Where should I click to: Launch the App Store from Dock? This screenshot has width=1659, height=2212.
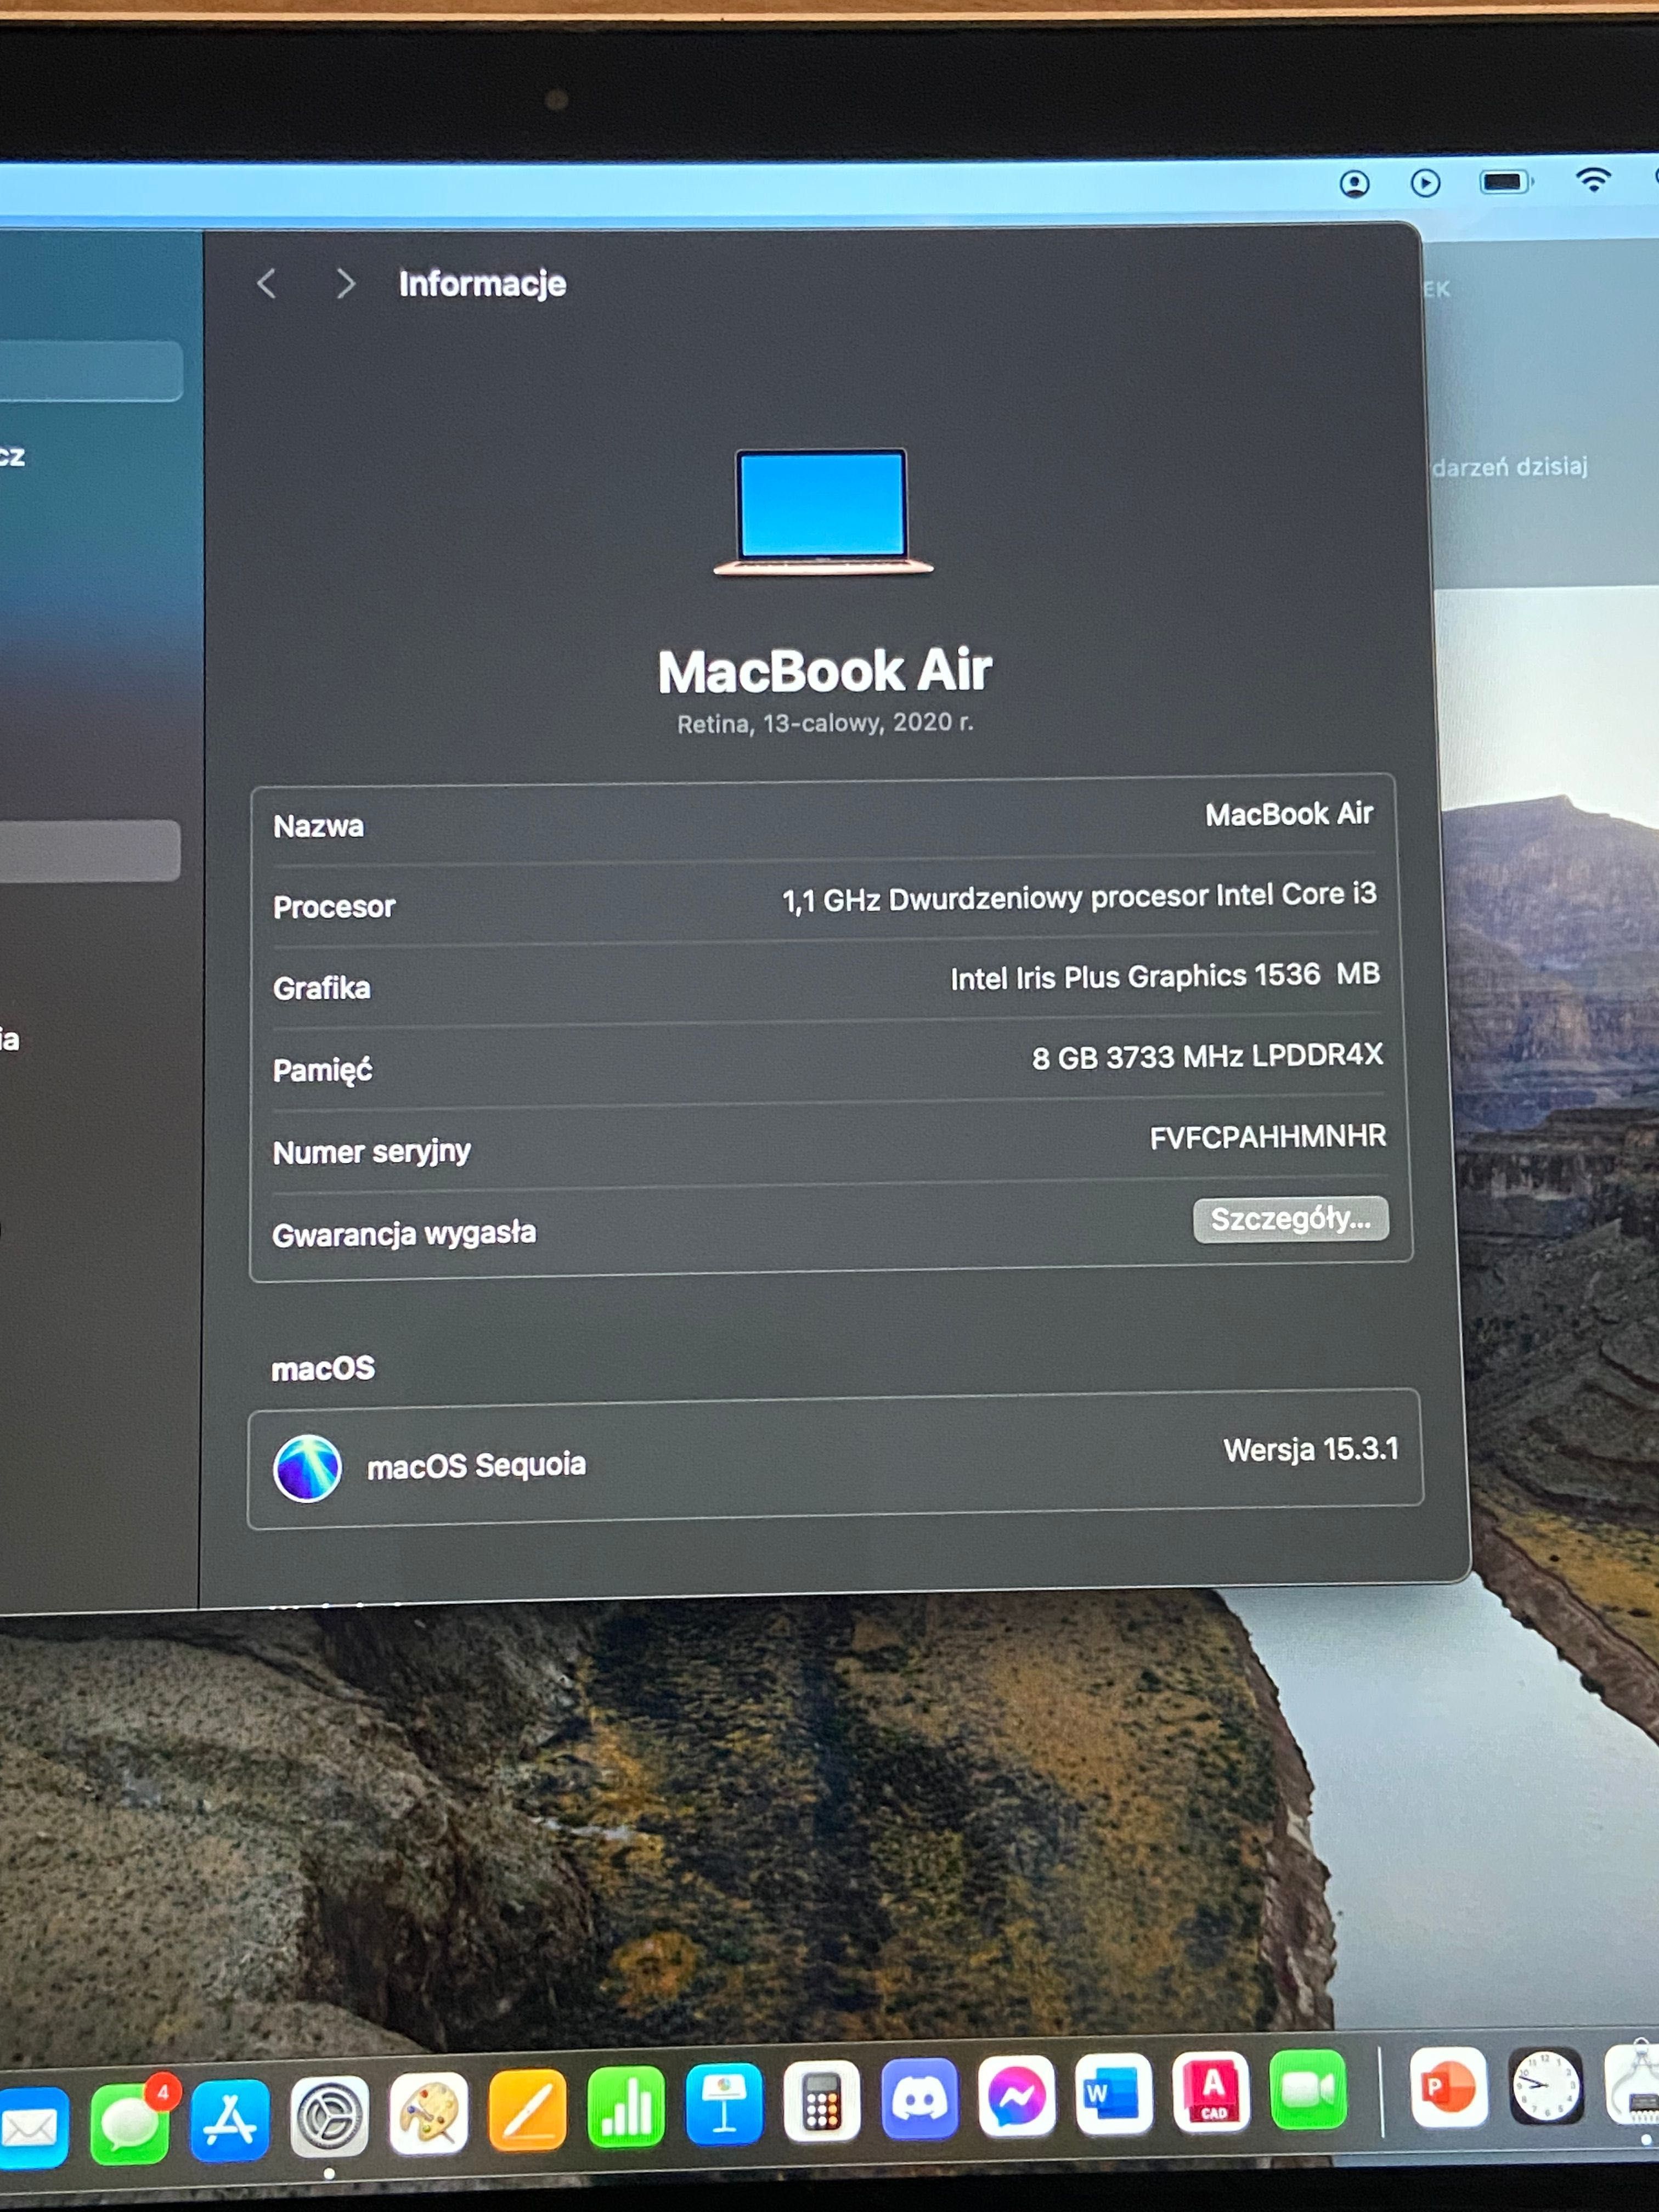coord(230,2120)
